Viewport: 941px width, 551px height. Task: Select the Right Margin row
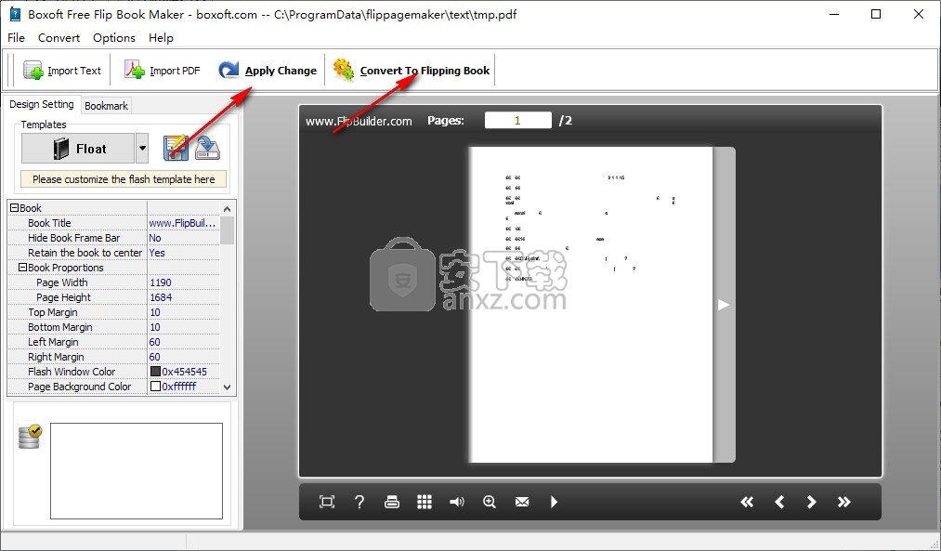[x=113, y=357]
